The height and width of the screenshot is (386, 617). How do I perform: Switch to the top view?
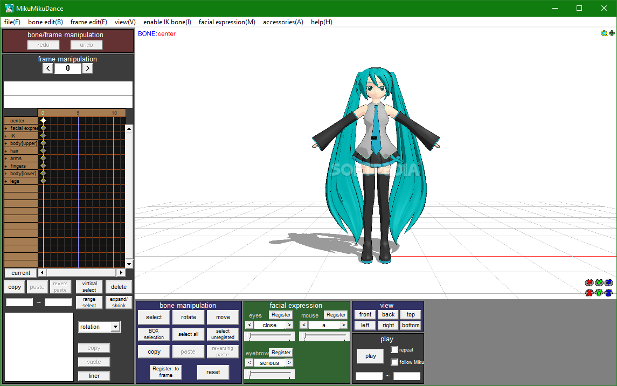pos(411,314)
